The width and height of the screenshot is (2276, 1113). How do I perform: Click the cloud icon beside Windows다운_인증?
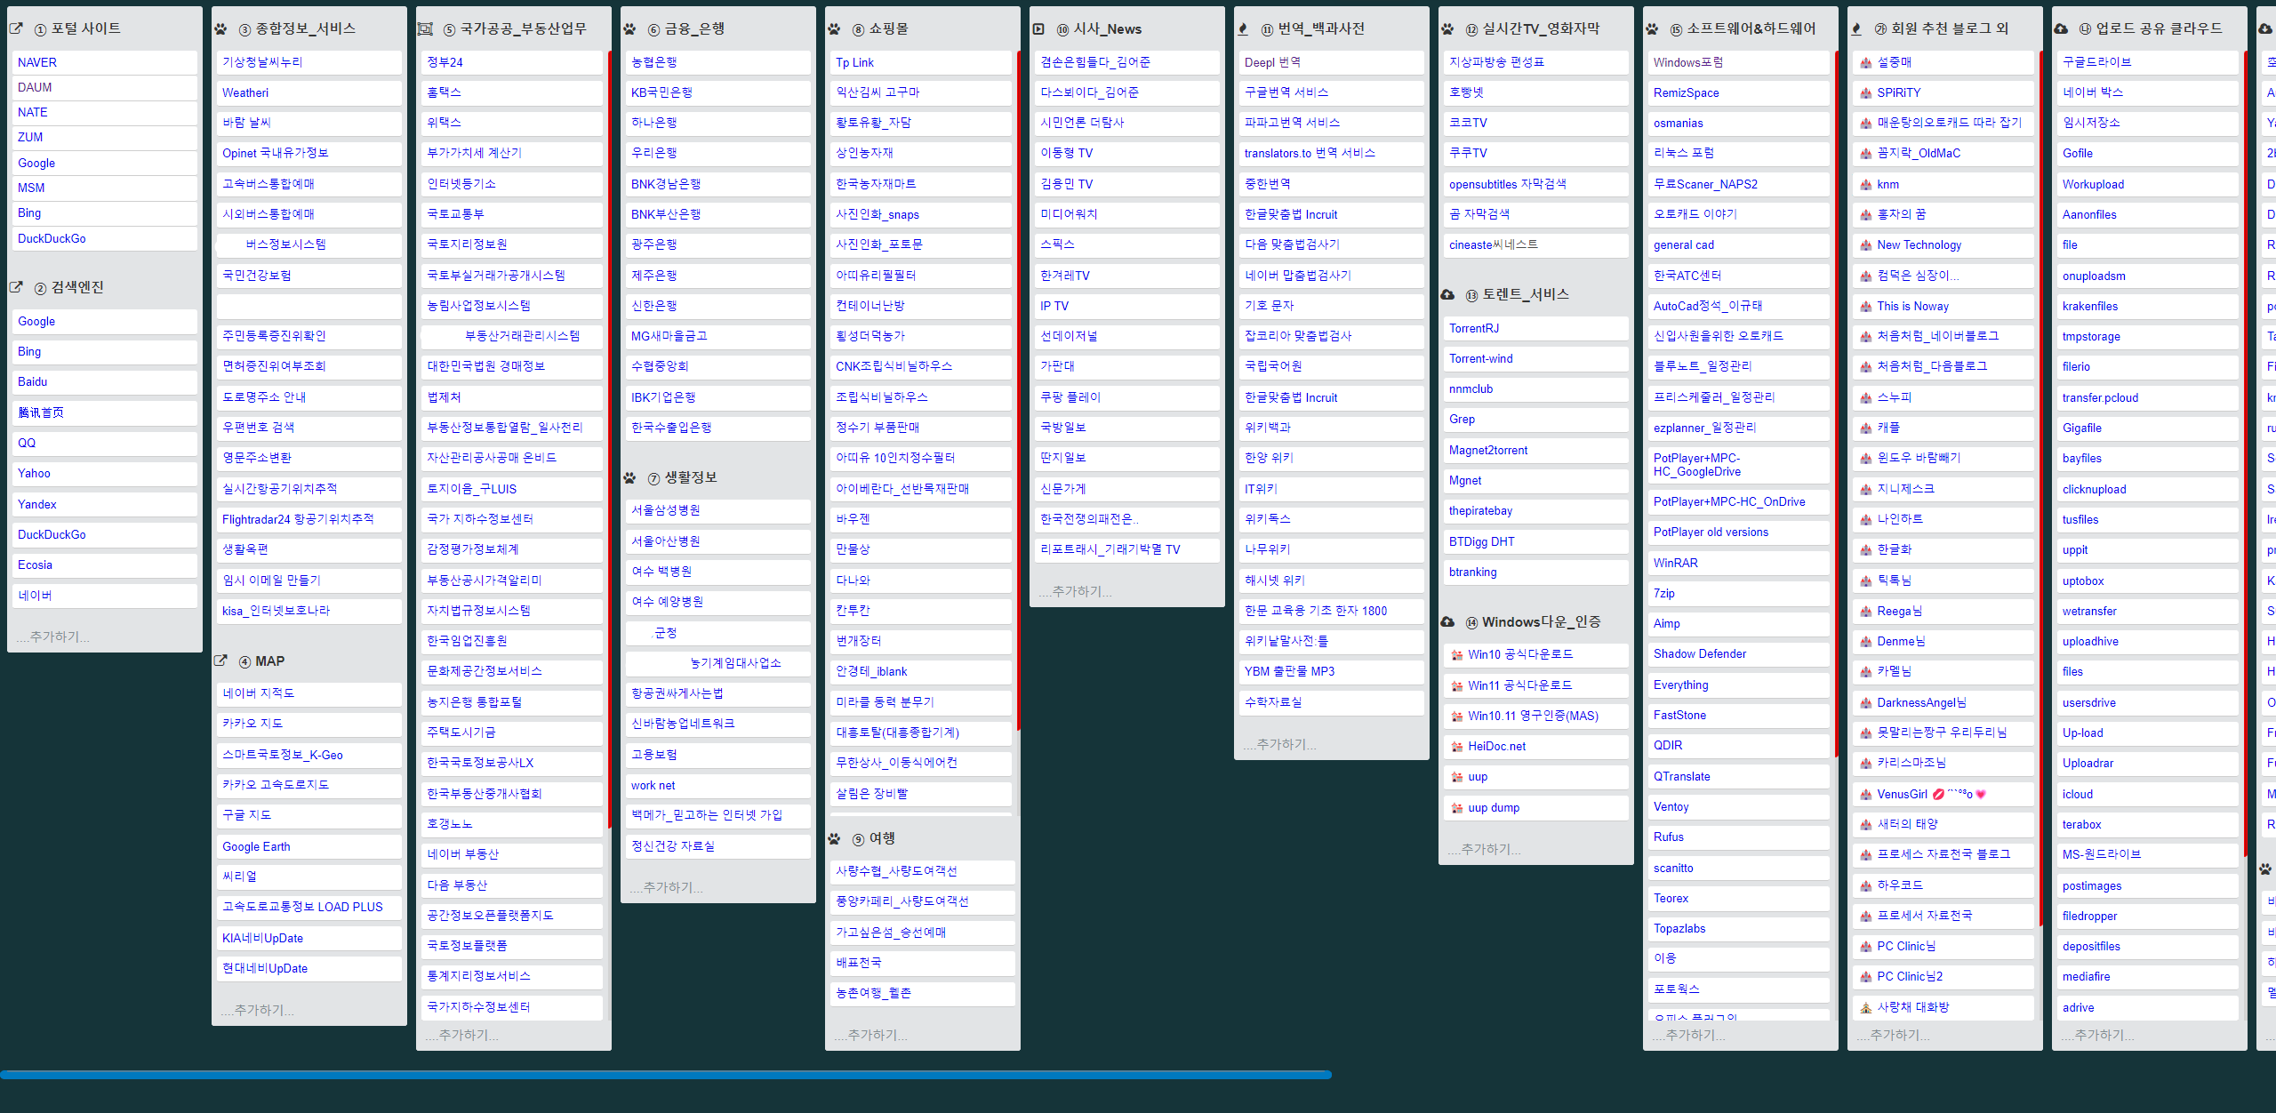coord(1447,621)
